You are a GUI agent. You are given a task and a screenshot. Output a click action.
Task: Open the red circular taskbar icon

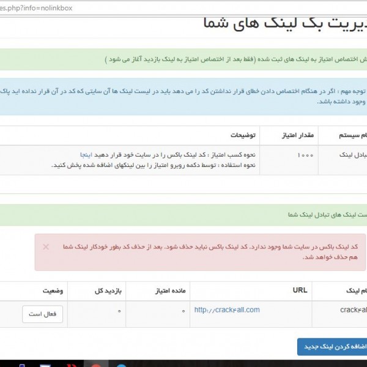click(96, 363)
